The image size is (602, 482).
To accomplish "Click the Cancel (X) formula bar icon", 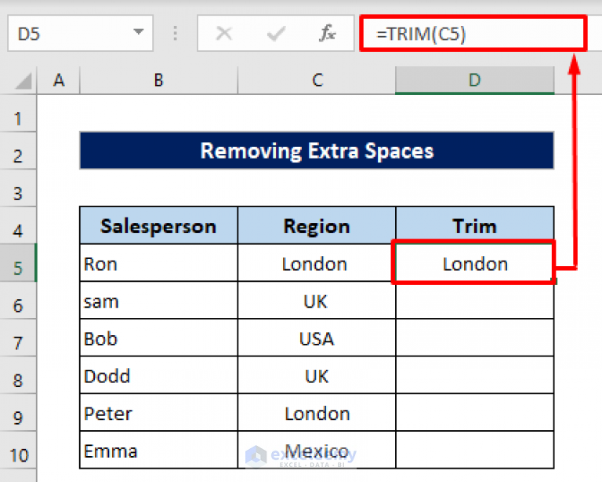I will click(224, 34).
